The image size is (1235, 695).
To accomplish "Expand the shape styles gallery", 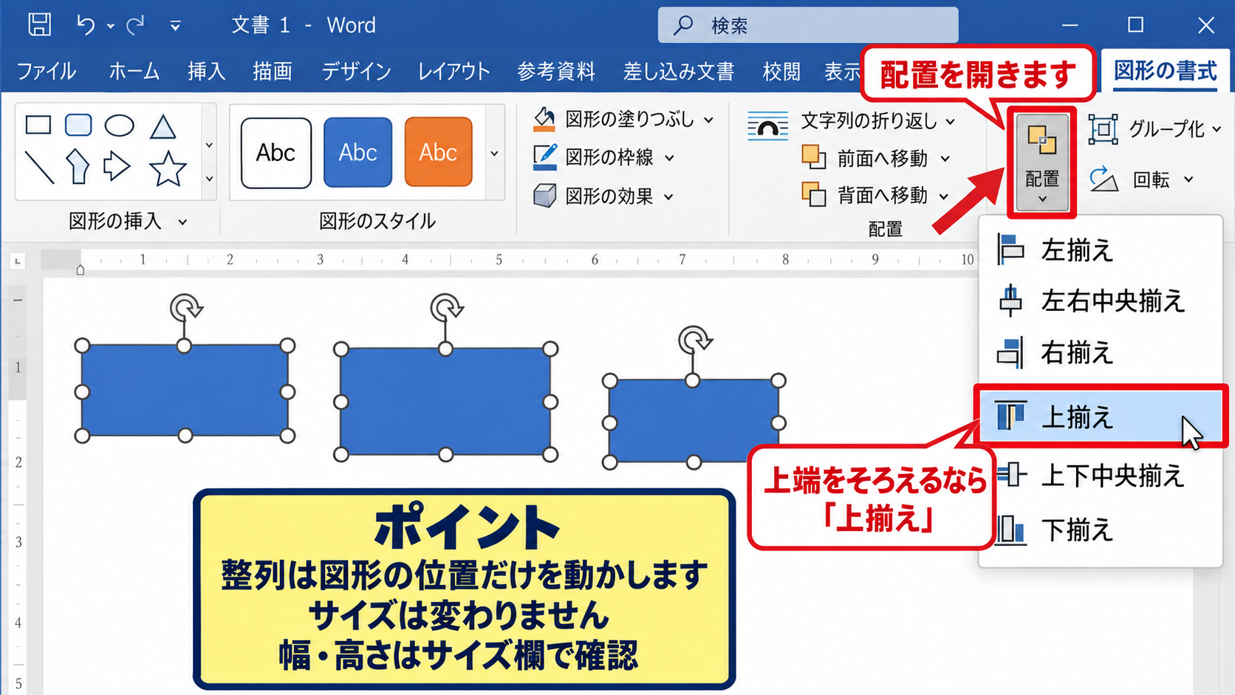I will tap(494, 154).
